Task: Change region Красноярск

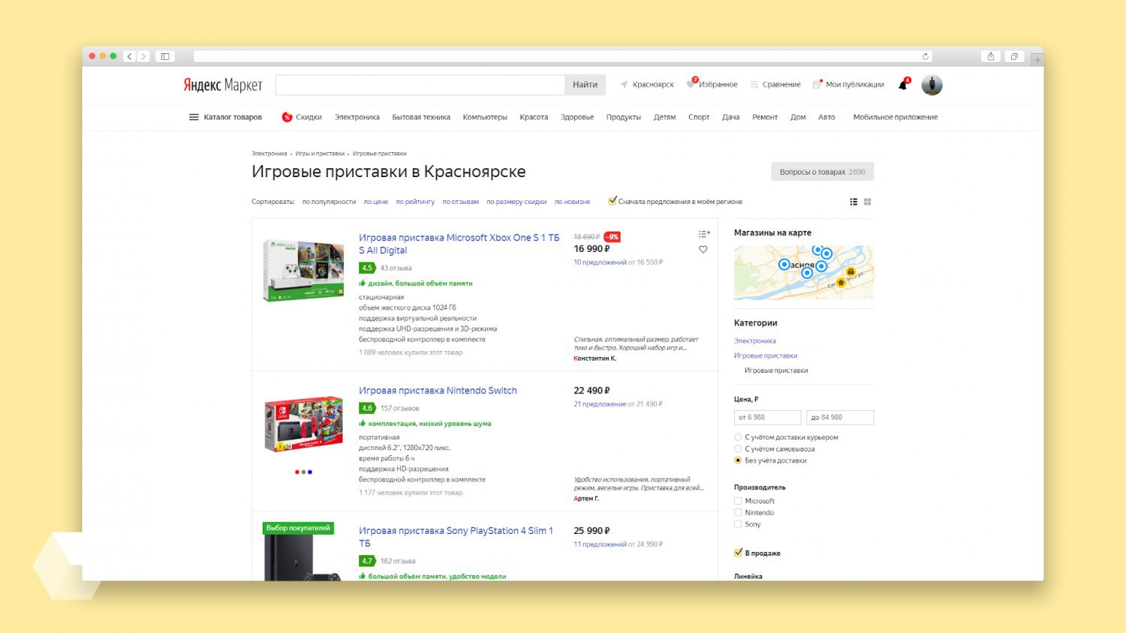Action: [x=647, y=85]
